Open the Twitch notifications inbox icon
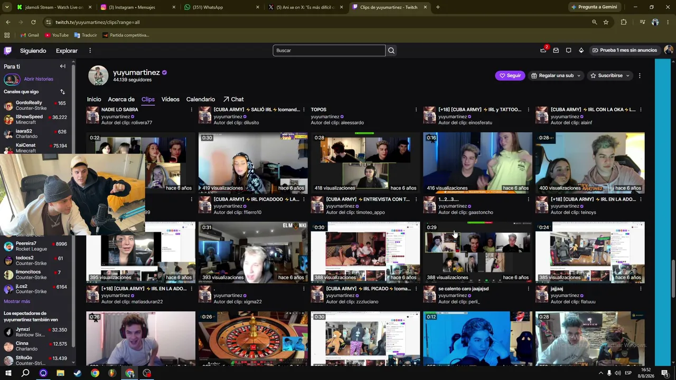 (x=556, y=50)
